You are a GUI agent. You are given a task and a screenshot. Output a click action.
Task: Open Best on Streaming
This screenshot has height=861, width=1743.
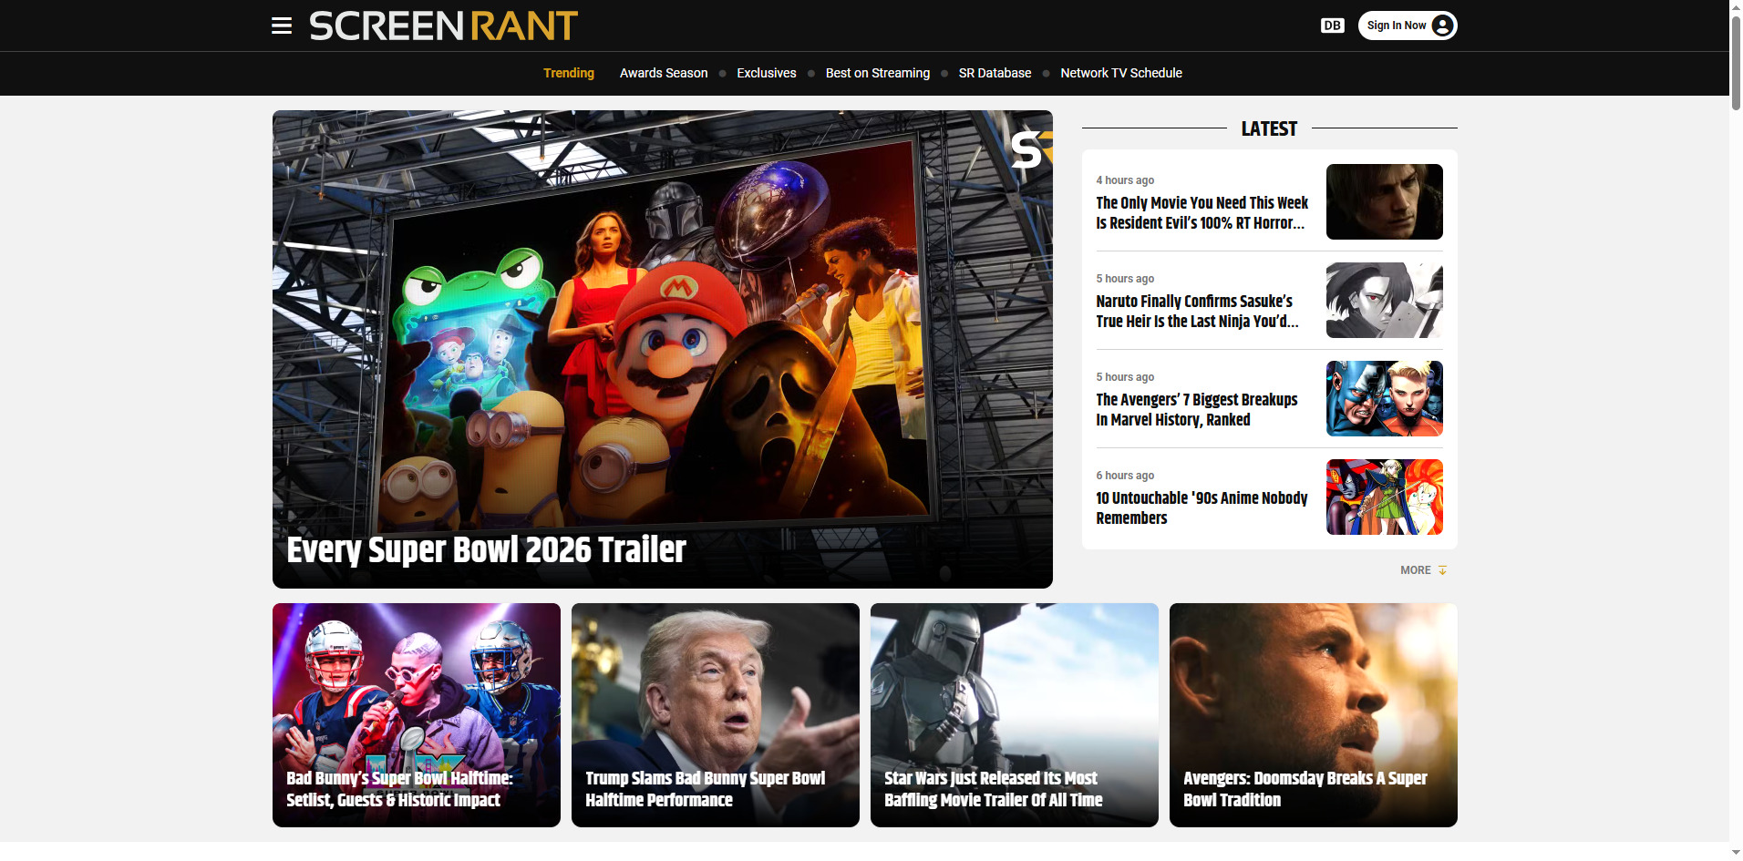pos(878,73)
